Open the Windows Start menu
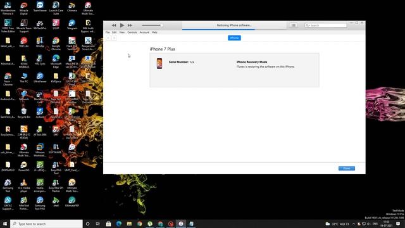Screen dimensions: 405x228 coord(5,224)
